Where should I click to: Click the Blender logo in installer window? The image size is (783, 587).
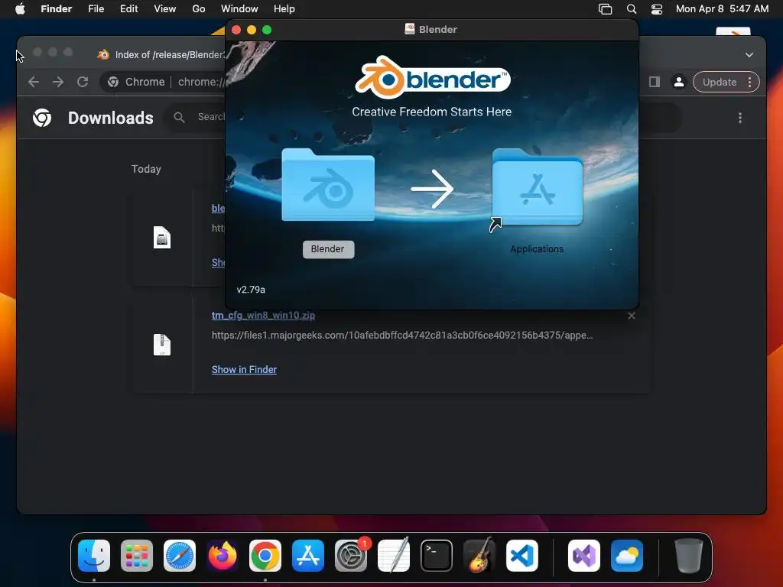[x=433, y=77]
